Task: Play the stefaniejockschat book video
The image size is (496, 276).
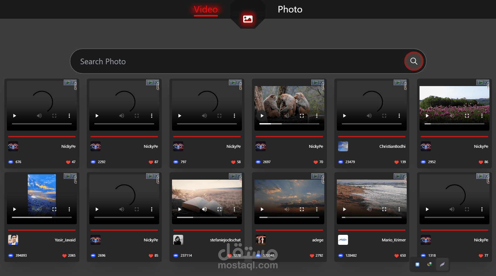Action: coord(179,209)
